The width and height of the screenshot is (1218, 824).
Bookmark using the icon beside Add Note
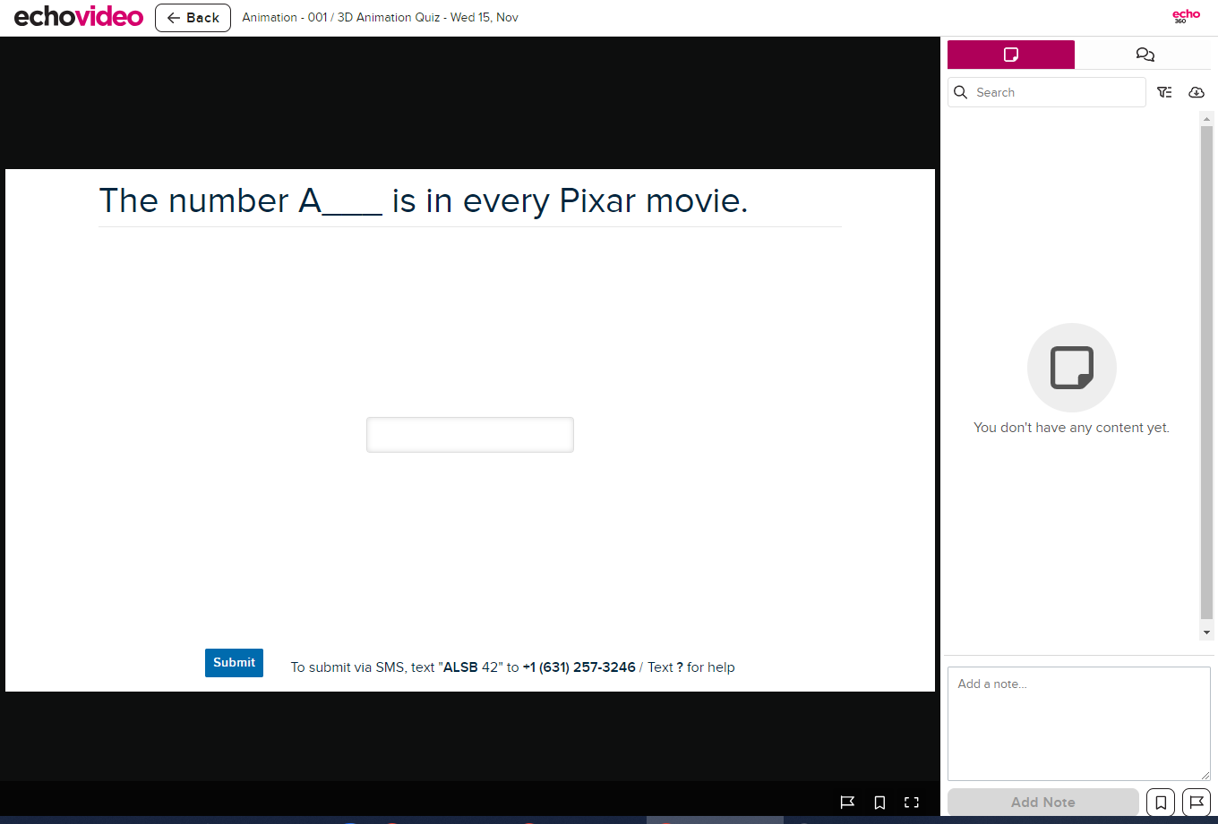point(1161,803)
